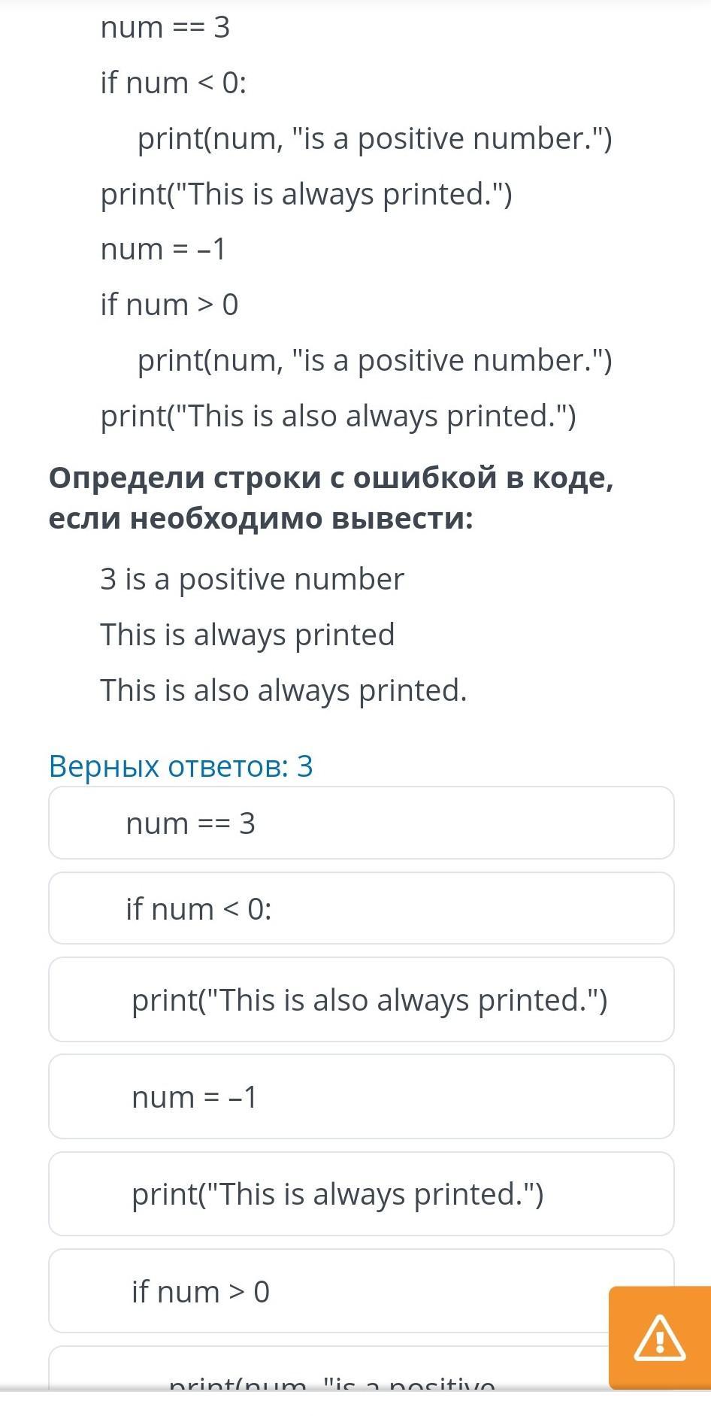Screen dimensions: 711x1416
Task: Click code listing line print("This is always printed.")
Action: pos(307,194)
